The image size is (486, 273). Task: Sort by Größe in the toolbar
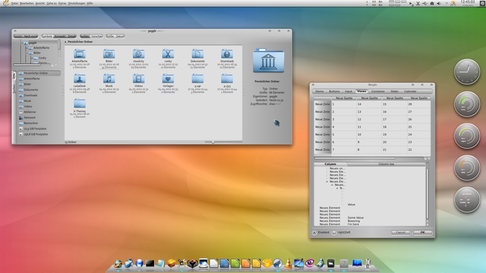point(110,36)
